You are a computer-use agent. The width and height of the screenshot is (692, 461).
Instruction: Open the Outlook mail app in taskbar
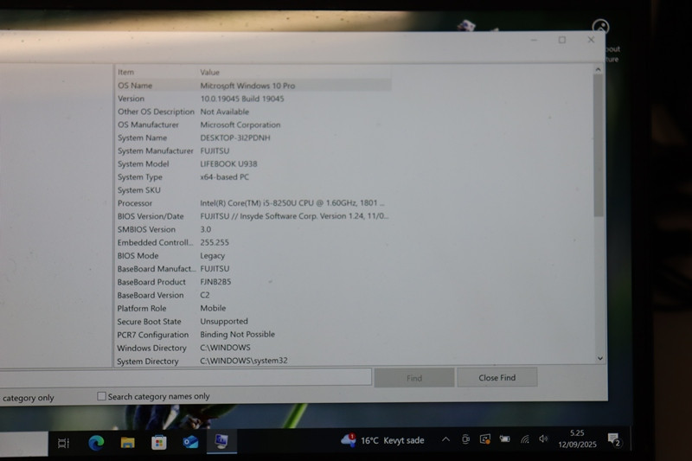pos(190,442)
